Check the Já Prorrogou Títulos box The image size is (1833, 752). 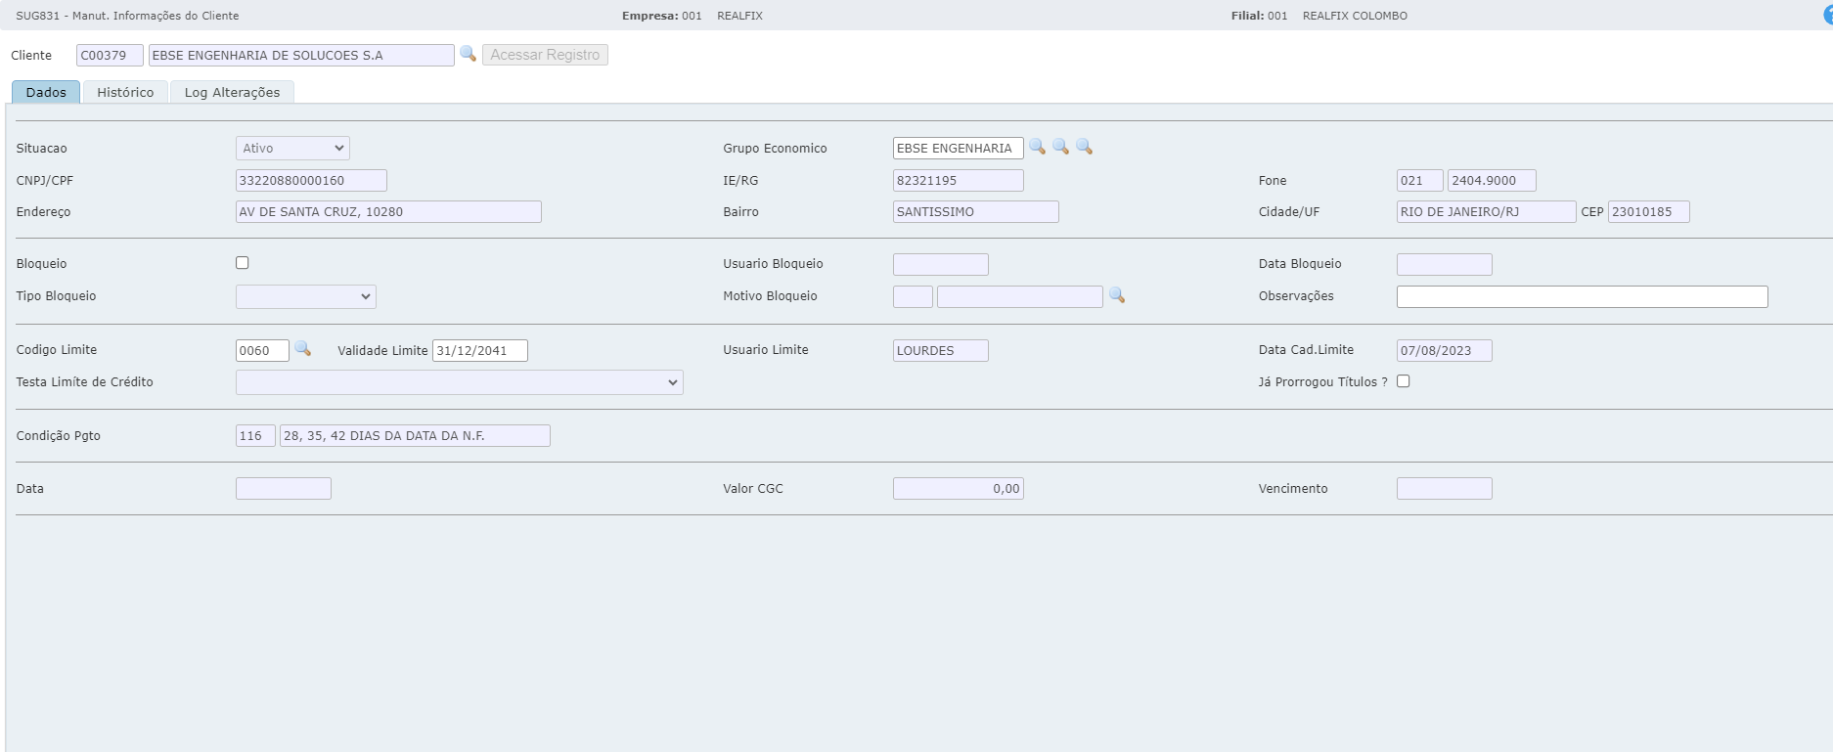[1404, 381]
